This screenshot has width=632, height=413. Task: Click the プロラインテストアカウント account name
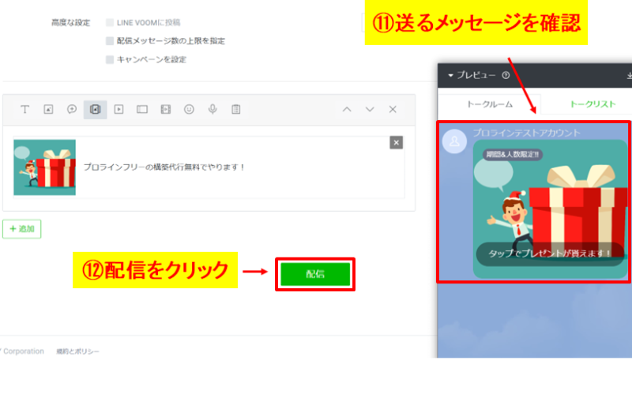coord(526,133)
